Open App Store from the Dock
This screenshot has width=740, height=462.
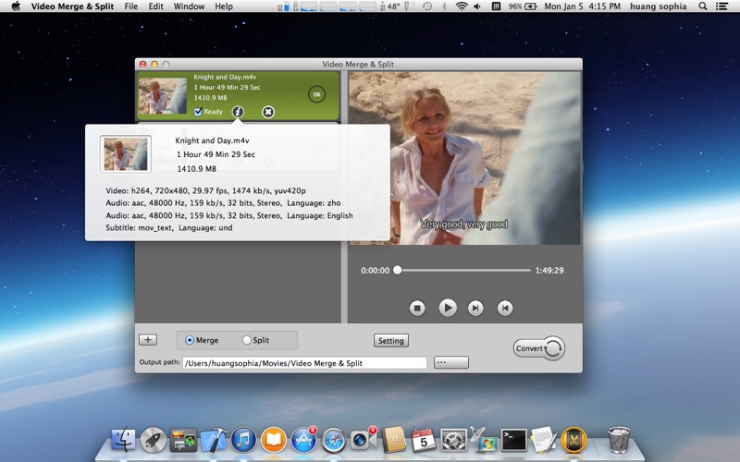(x=303, y=440)
